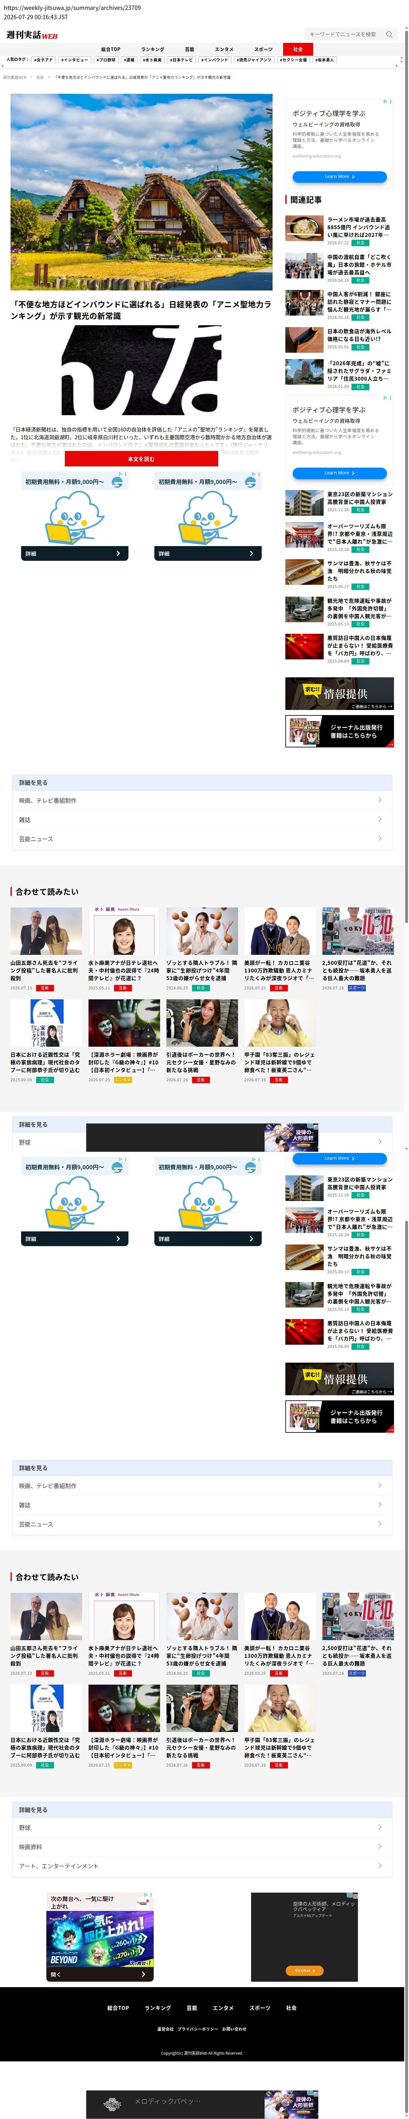Open 社会 in the footer navigation
This screenshot has width=409, height=2119.
(291, 2008)
